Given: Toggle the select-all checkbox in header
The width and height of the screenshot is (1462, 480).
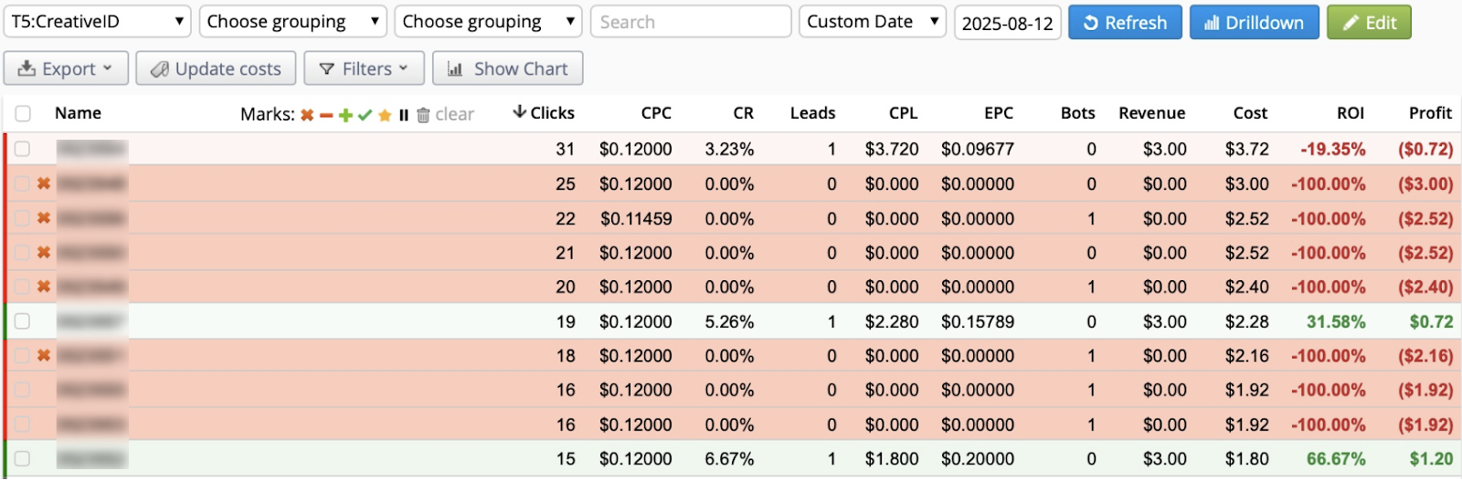Looking at the screenshot, I should click(23, 113).
